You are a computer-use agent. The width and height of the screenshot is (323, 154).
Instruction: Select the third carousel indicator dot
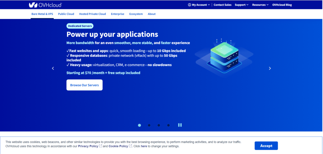click(159, 125)
